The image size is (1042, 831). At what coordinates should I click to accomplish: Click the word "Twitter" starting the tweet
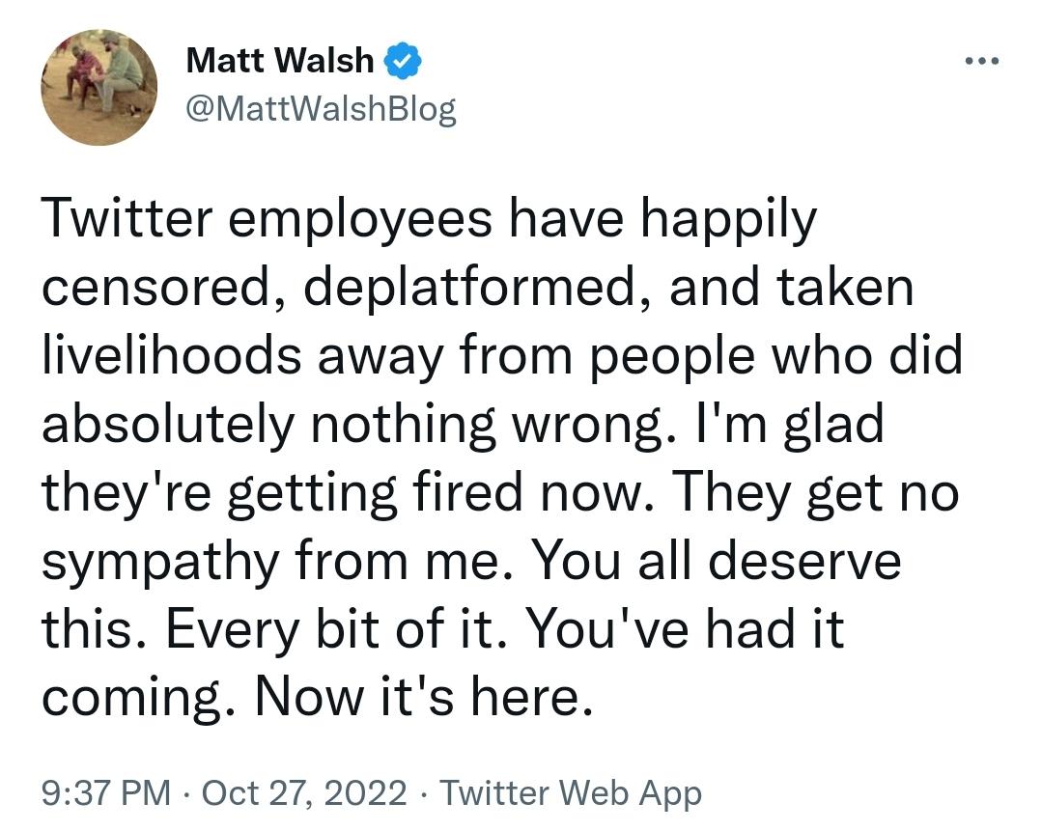coord(127,218)
